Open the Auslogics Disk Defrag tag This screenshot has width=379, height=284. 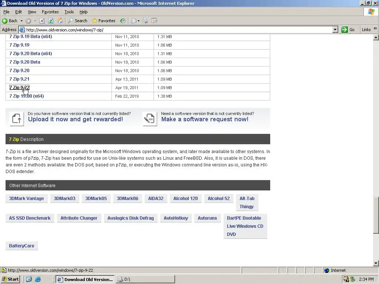[131, 218]
